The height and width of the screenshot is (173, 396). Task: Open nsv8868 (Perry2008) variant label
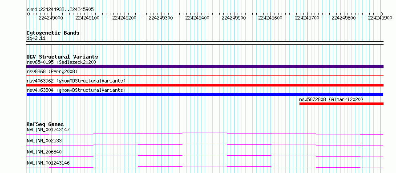click(52, 72)
